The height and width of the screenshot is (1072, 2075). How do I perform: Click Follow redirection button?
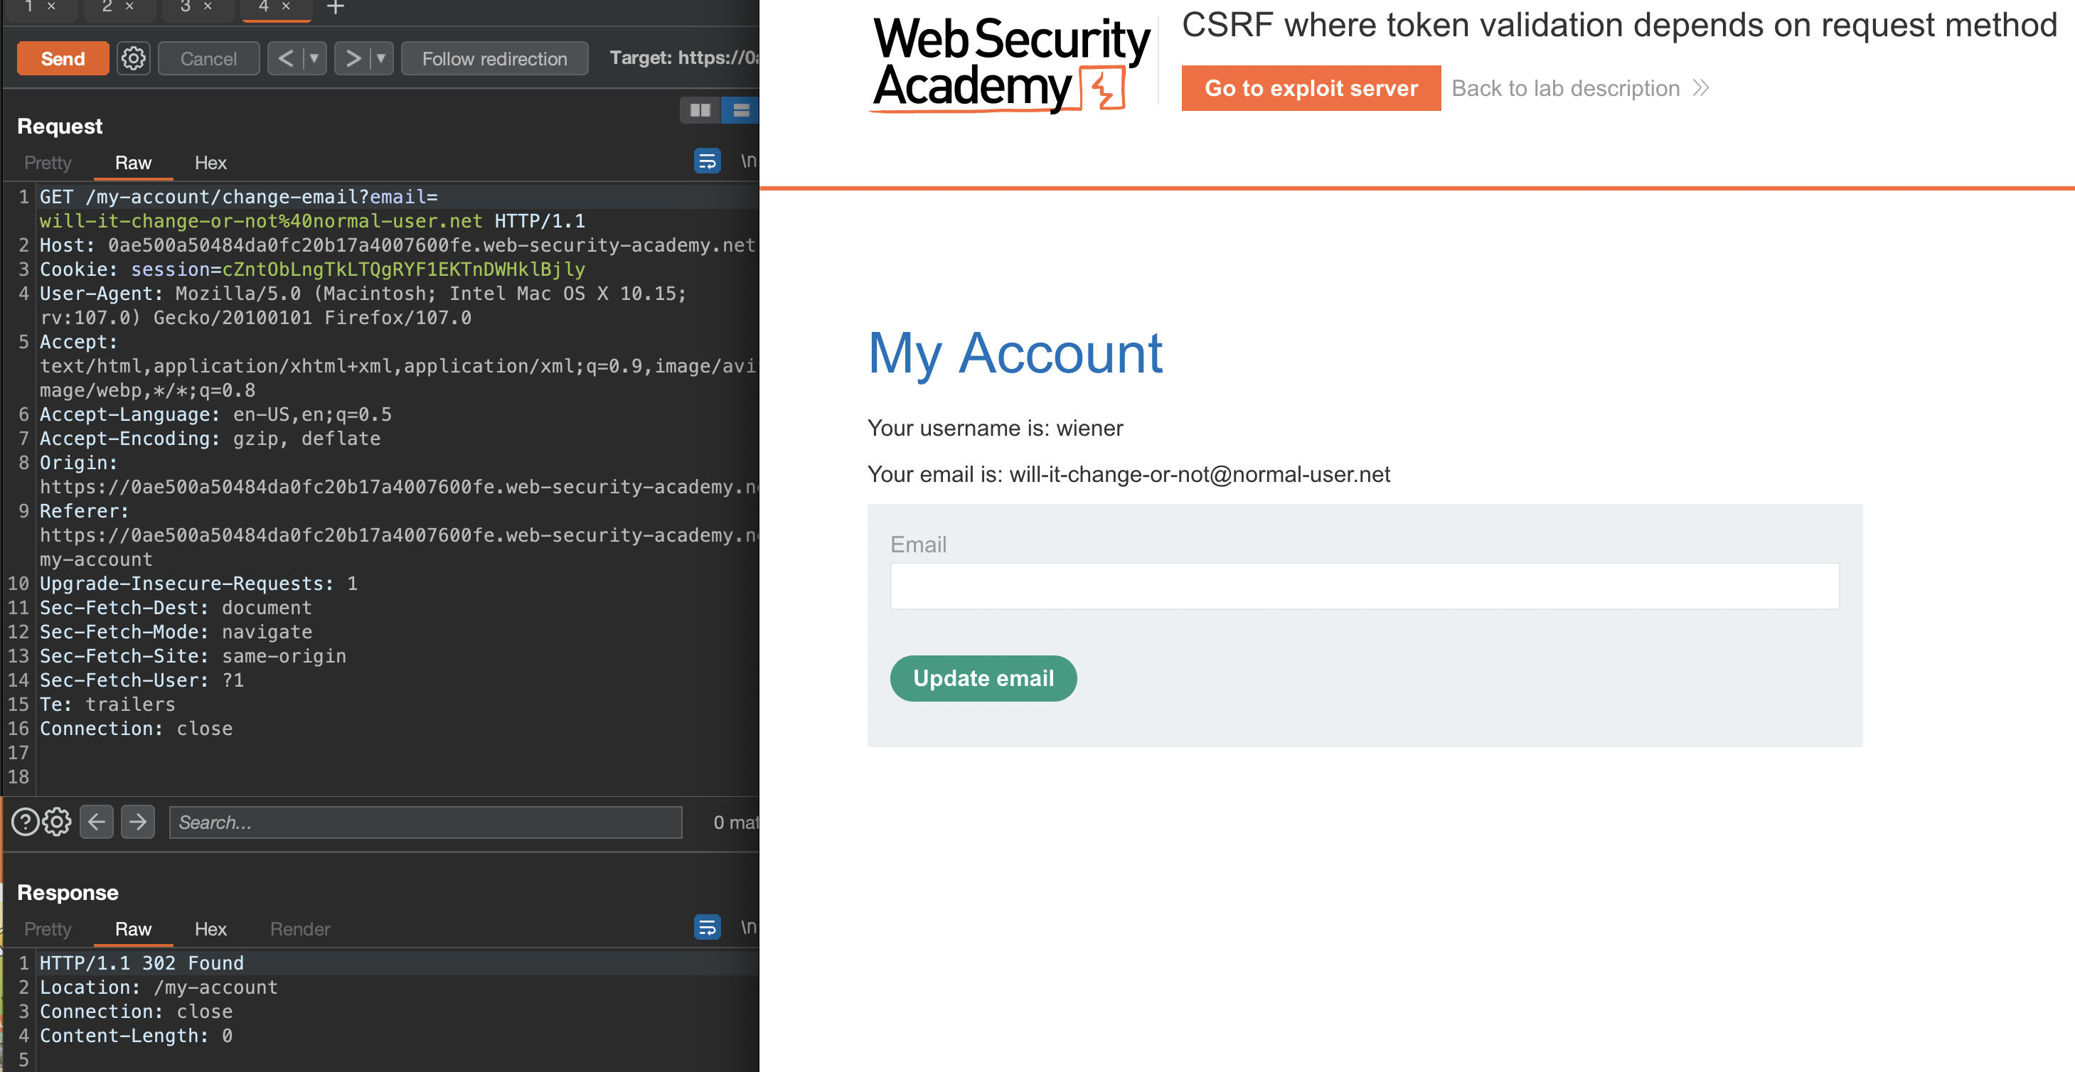coord(494,58)
